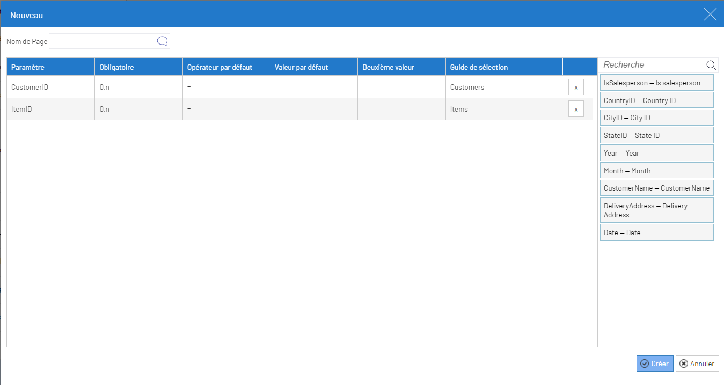The image size is (724, 385).
Task: Select the CustomerName parameter item
Action: tap(656, 188)
